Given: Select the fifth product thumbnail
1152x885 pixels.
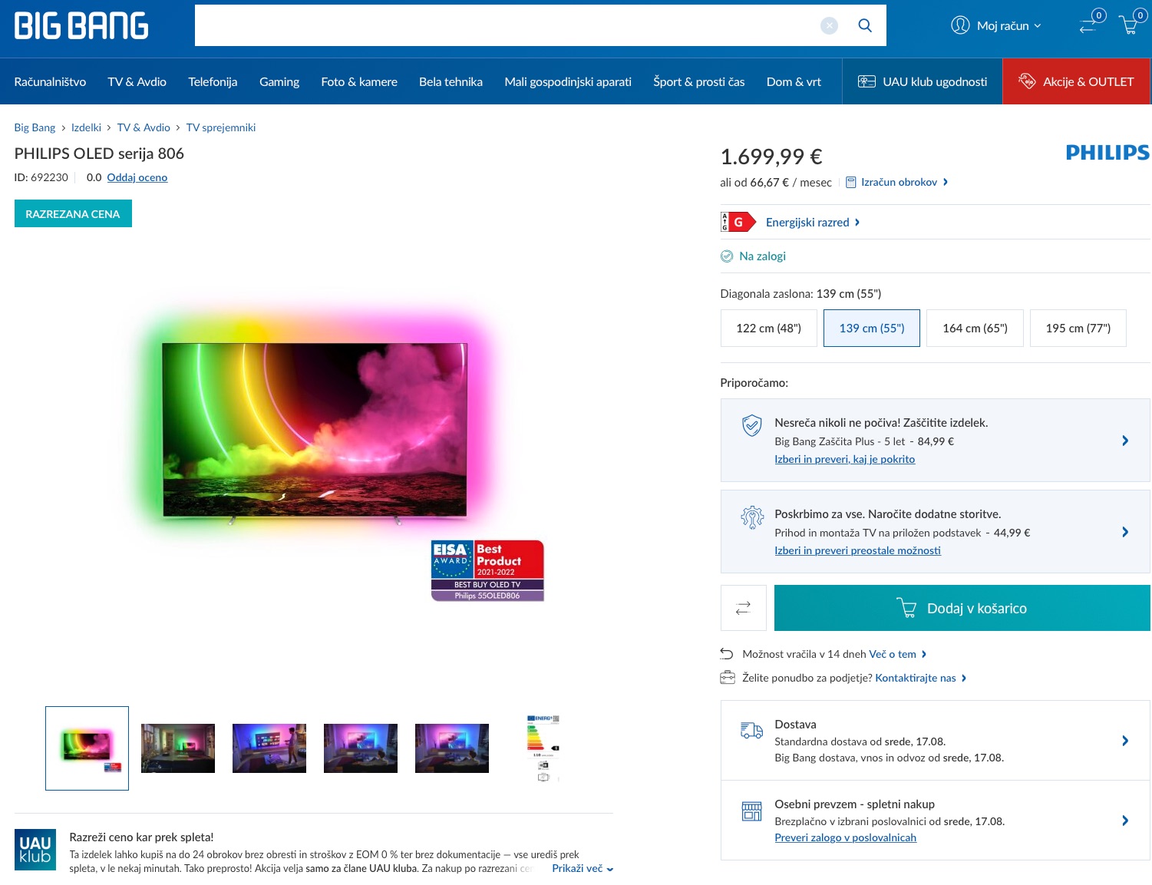Looking at the screenshot, I should tap(452, 748).
